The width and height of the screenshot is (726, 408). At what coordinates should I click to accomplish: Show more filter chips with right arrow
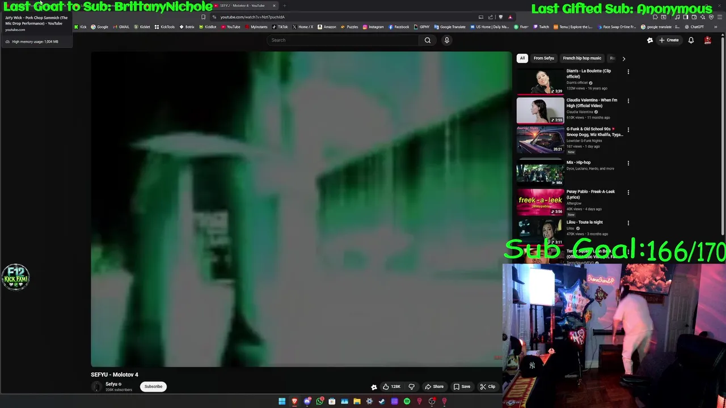click(x=623, y=58)
